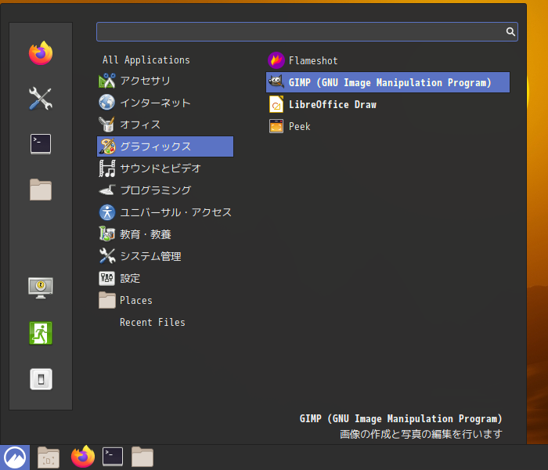Launch Firefox from the favorites sidebar
Screen dimensions: 548x470
coord(41,53)
